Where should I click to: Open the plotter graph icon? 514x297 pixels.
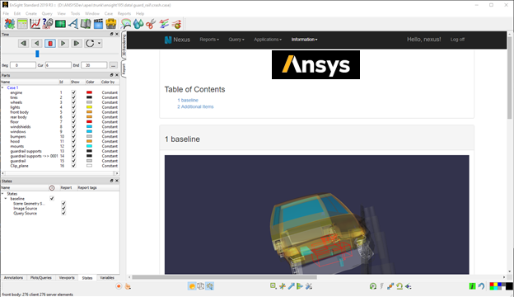(35, 24)
